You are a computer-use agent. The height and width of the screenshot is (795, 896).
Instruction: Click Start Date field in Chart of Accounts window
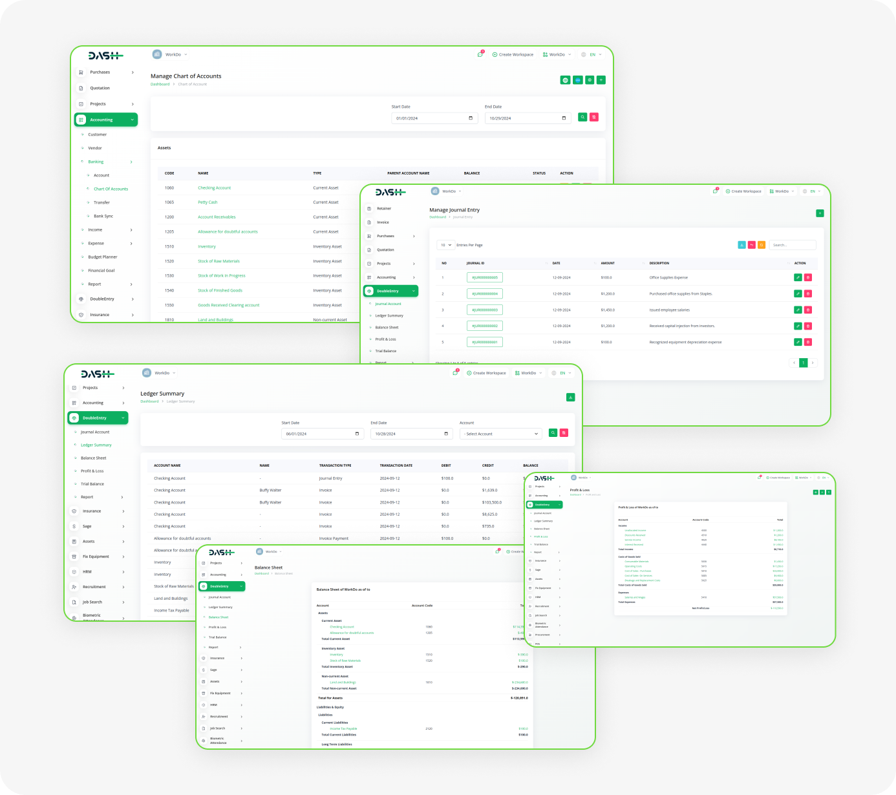point(434,118)
